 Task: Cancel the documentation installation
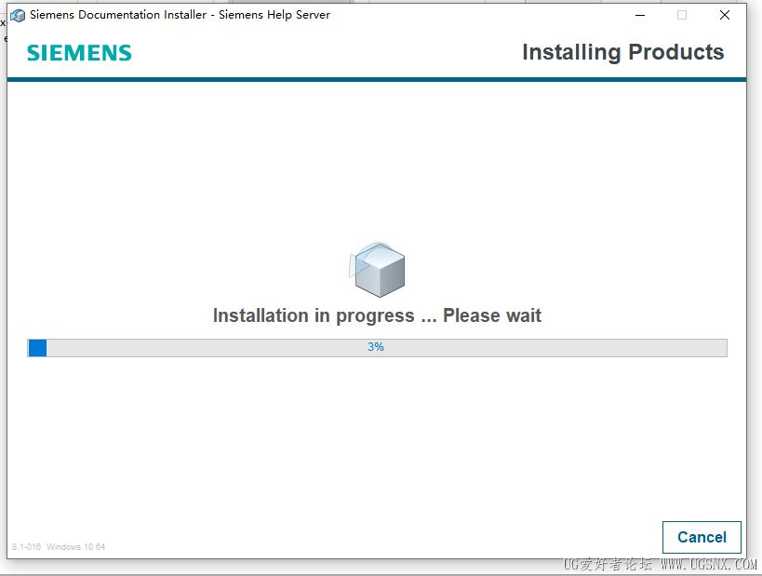point(702,537)
